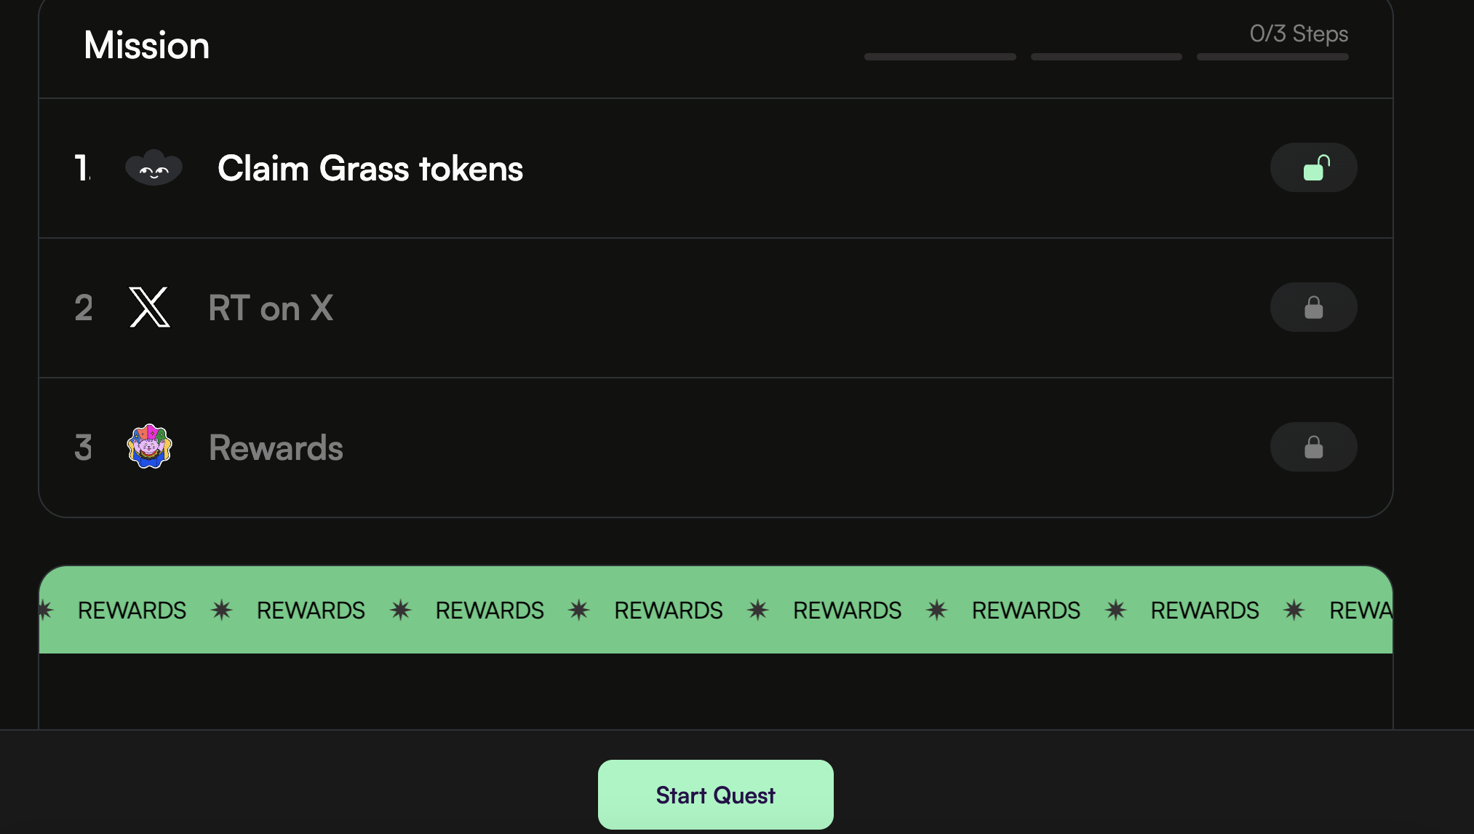Click the third progress bar segment
1474x834 pixels.
click(x=1272, y=57)
